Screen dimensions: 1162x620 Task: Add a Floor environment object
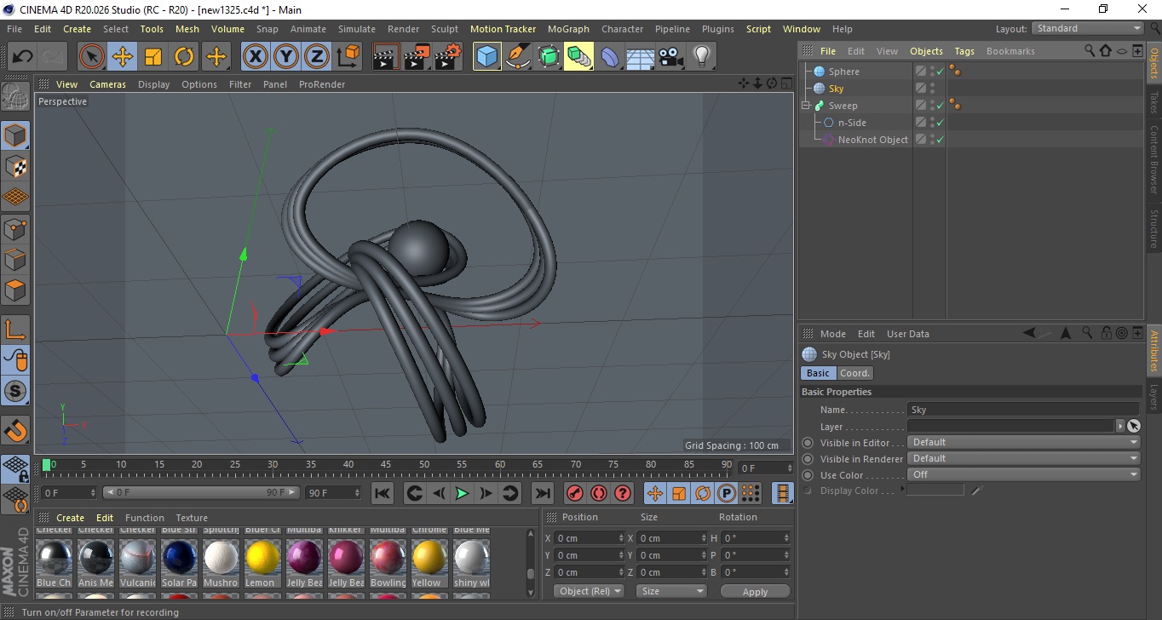[641, 57]
